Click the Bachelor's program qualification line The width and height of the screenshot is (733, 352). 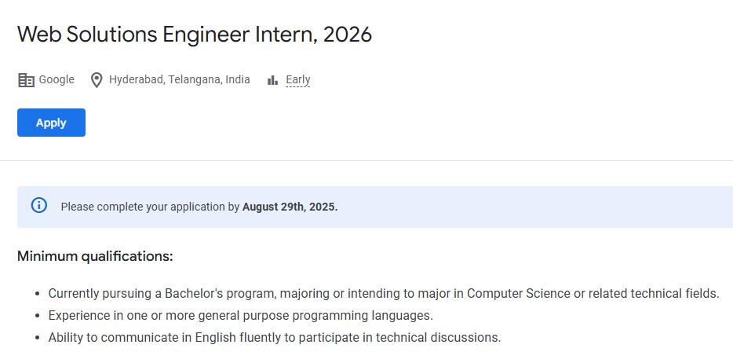(x=383, y=294)
